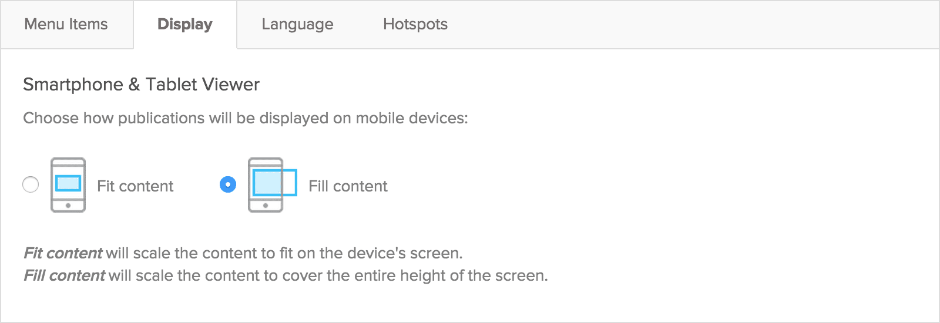Click the home button on Fit content phone
940x323 pixels.
pos(68,206)
